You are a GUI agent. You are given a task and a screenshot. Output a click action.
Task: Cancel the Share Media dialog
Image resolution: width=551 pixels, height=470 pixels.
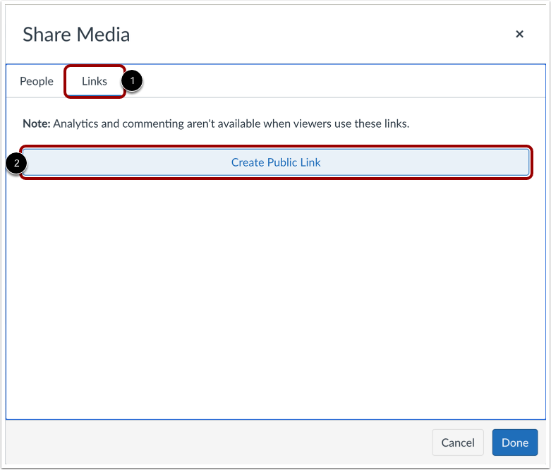pos(458,442)
